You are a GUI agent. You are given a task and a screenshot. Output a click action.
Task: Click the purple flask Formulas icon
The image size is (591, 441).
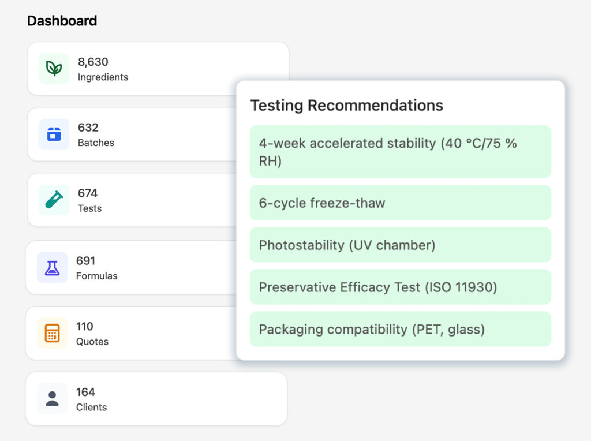point(52,268)
